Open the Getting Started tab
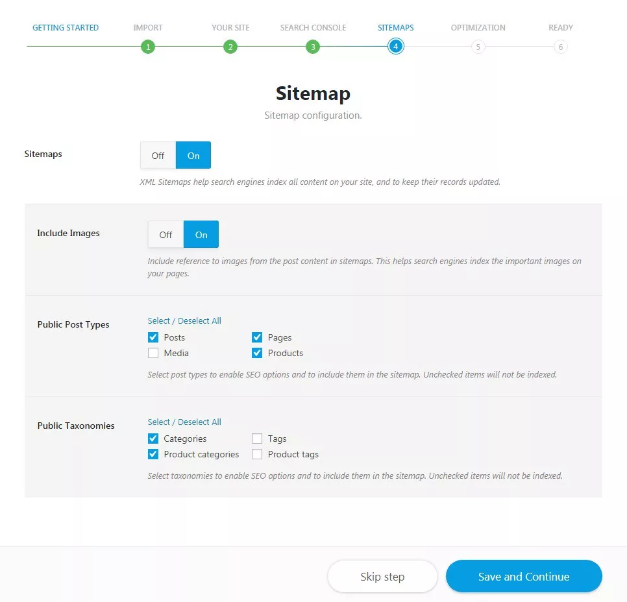The image size is (627, 602). (66, 28)
